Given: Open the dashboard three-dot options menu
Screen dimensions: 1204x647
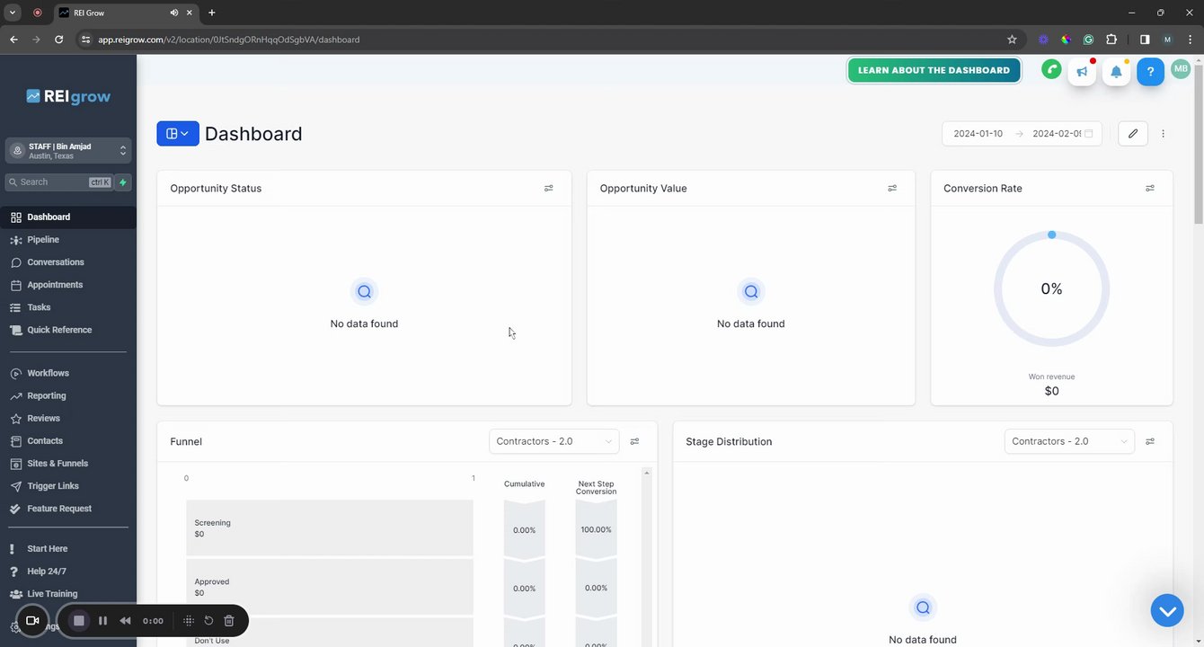Looking at the screenshot, I should pos(1163,134).
